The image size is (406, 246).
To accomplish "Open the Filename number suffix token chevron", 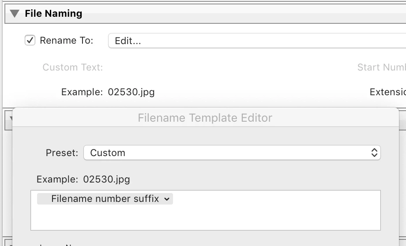I will click(x=167, y=199).
